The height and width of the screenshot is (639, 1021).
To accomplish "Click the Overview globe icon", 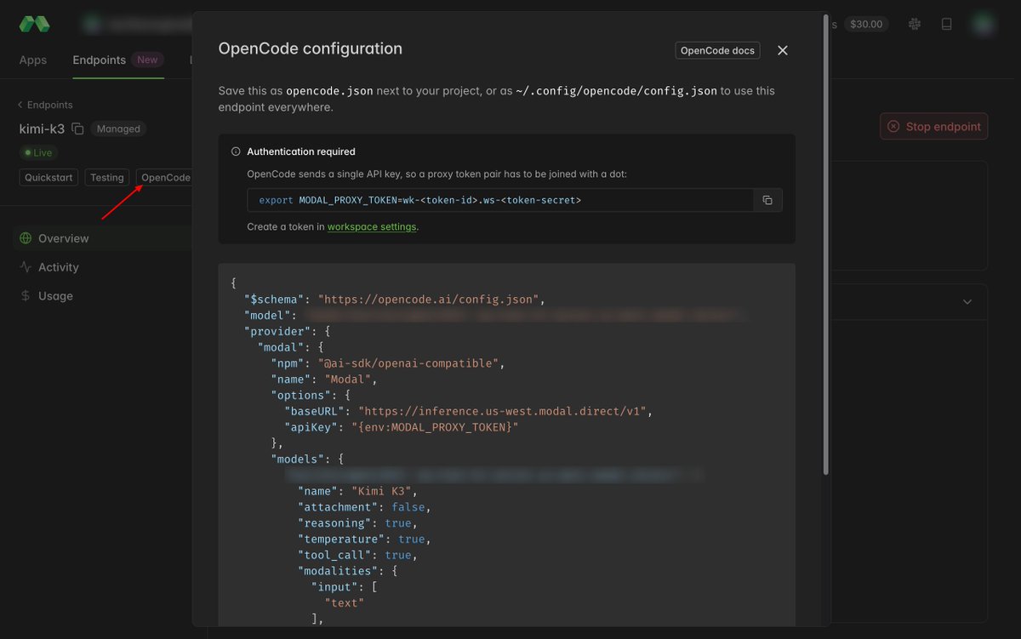I will click(x=26, y=238).
